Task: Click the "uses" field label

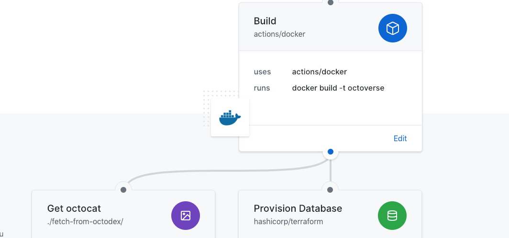Action: pos(262,72)
